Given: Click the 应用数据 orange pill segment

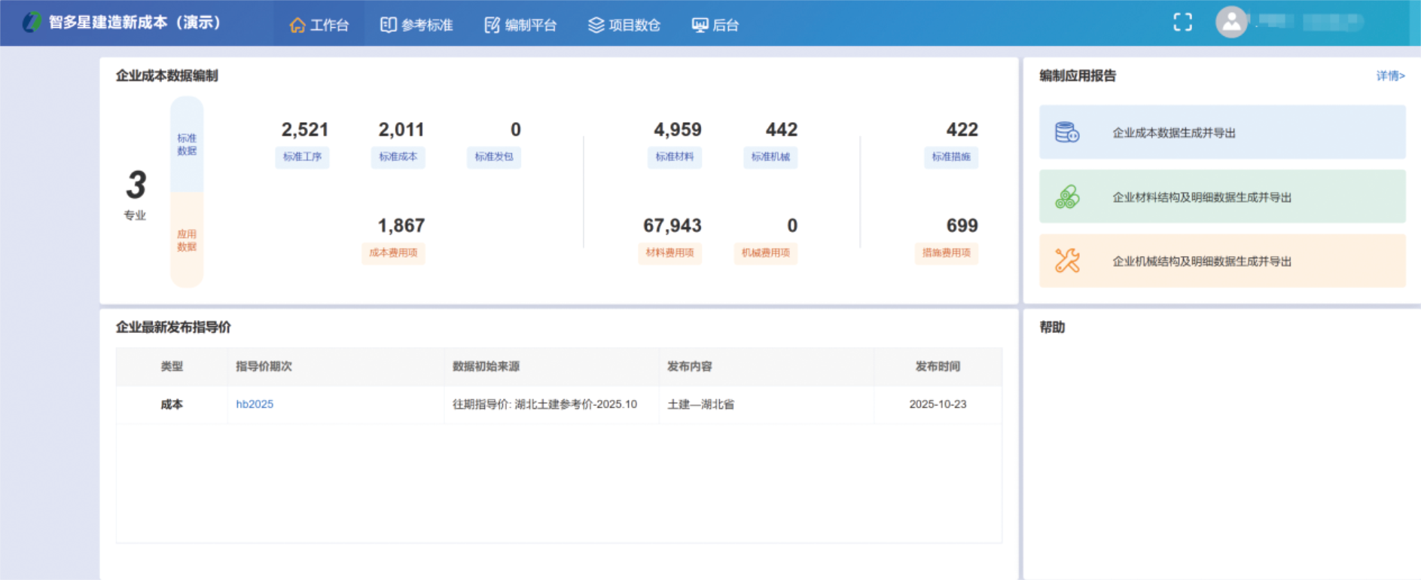Looking at the screenshot, I should (187, 240).
